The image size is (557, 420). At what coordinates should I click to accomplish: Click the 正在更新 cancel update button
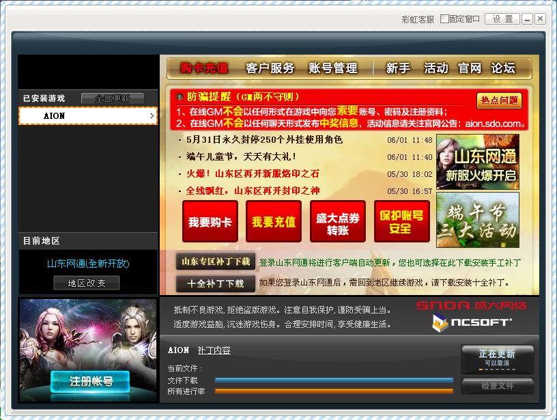(x=498, y=359)
